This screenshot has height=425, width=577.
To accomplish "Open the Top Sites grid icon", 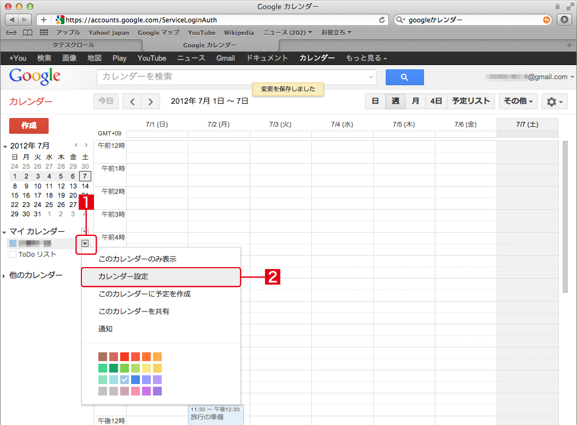I will (44, 33).
